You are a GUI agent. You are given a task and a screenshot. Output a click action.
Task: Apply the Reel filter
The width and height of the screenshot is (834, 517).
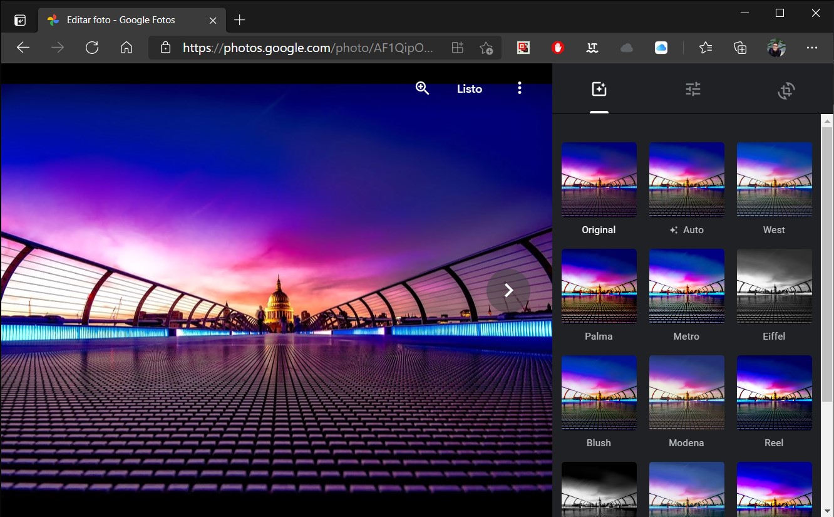(x=775, y=393)
